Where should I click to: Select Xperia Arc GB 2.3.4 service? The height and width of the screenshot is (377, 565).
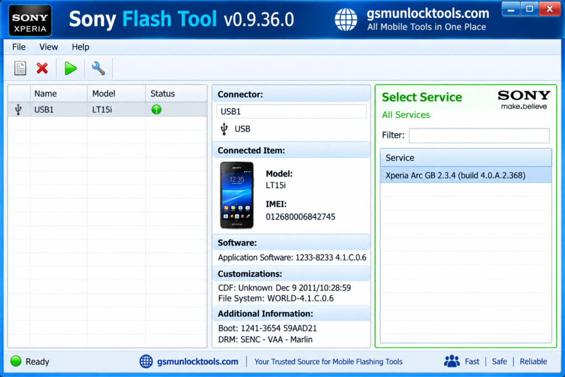click(x=466, y=175)
